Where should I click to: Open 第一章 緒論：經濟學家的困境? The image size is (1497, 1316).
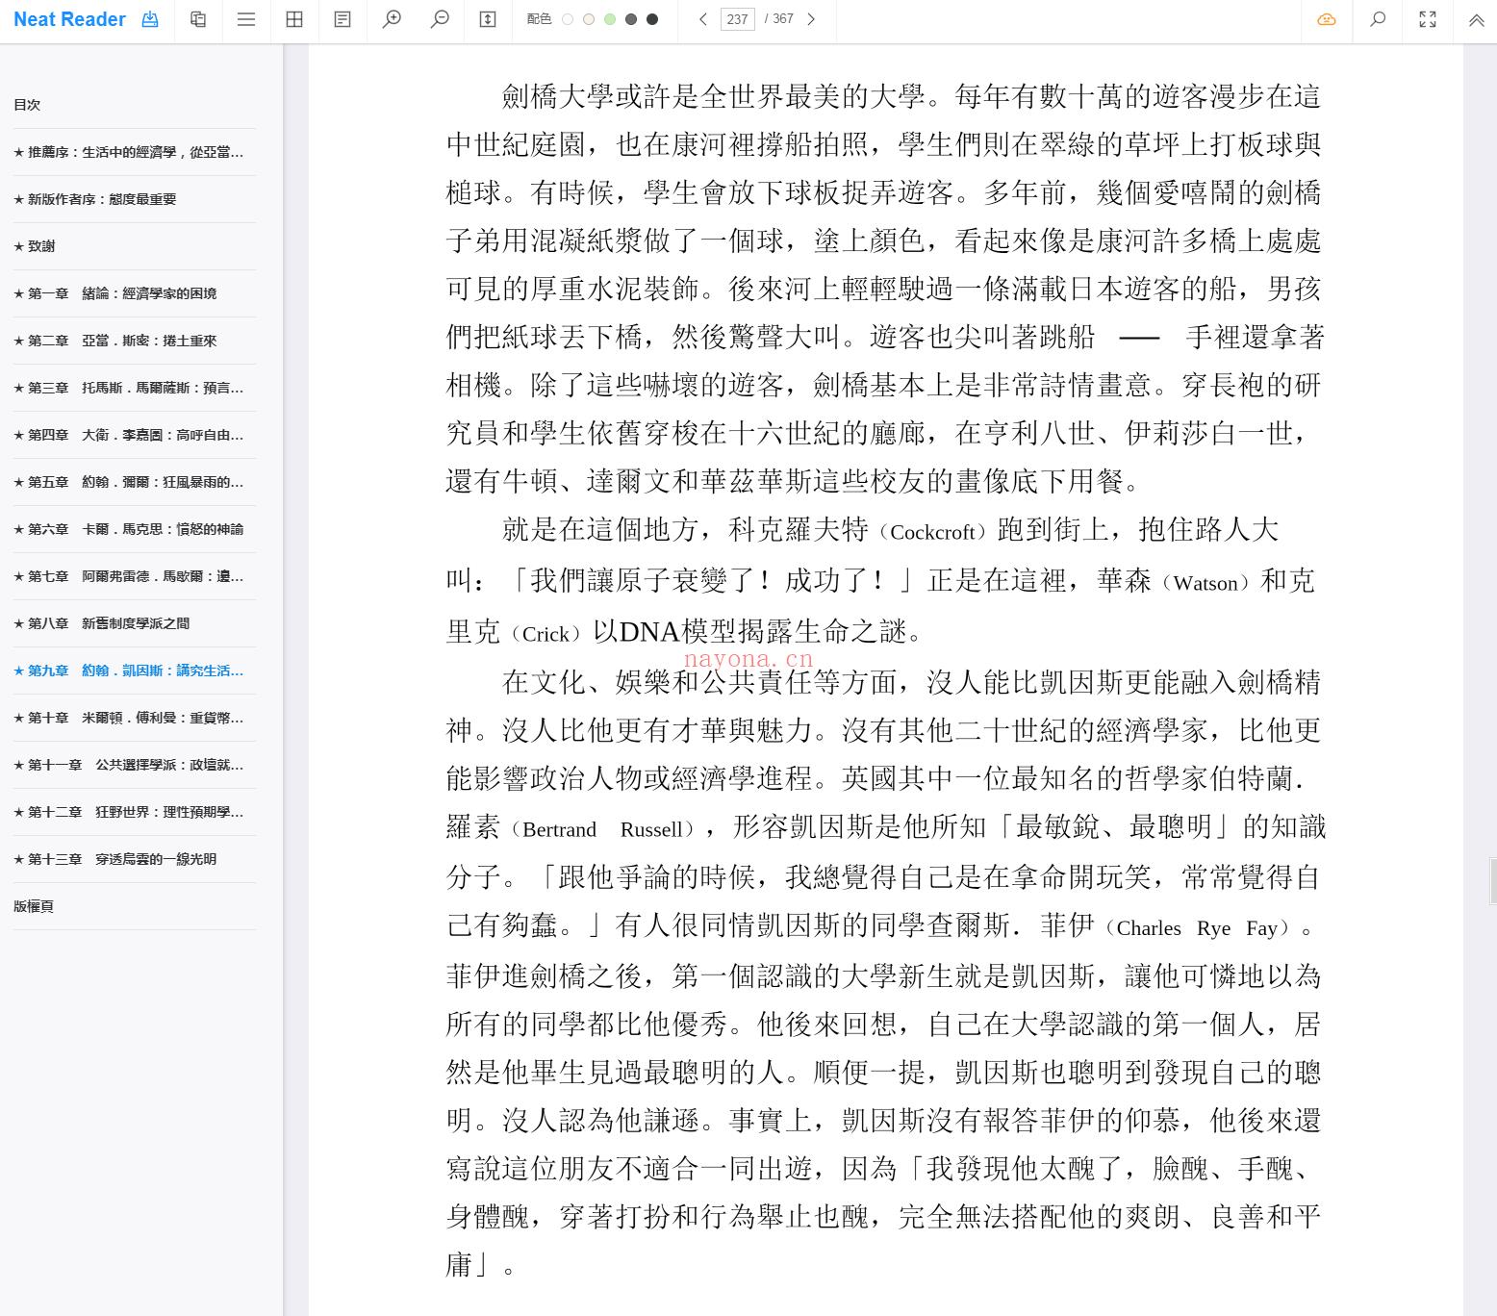135,293
